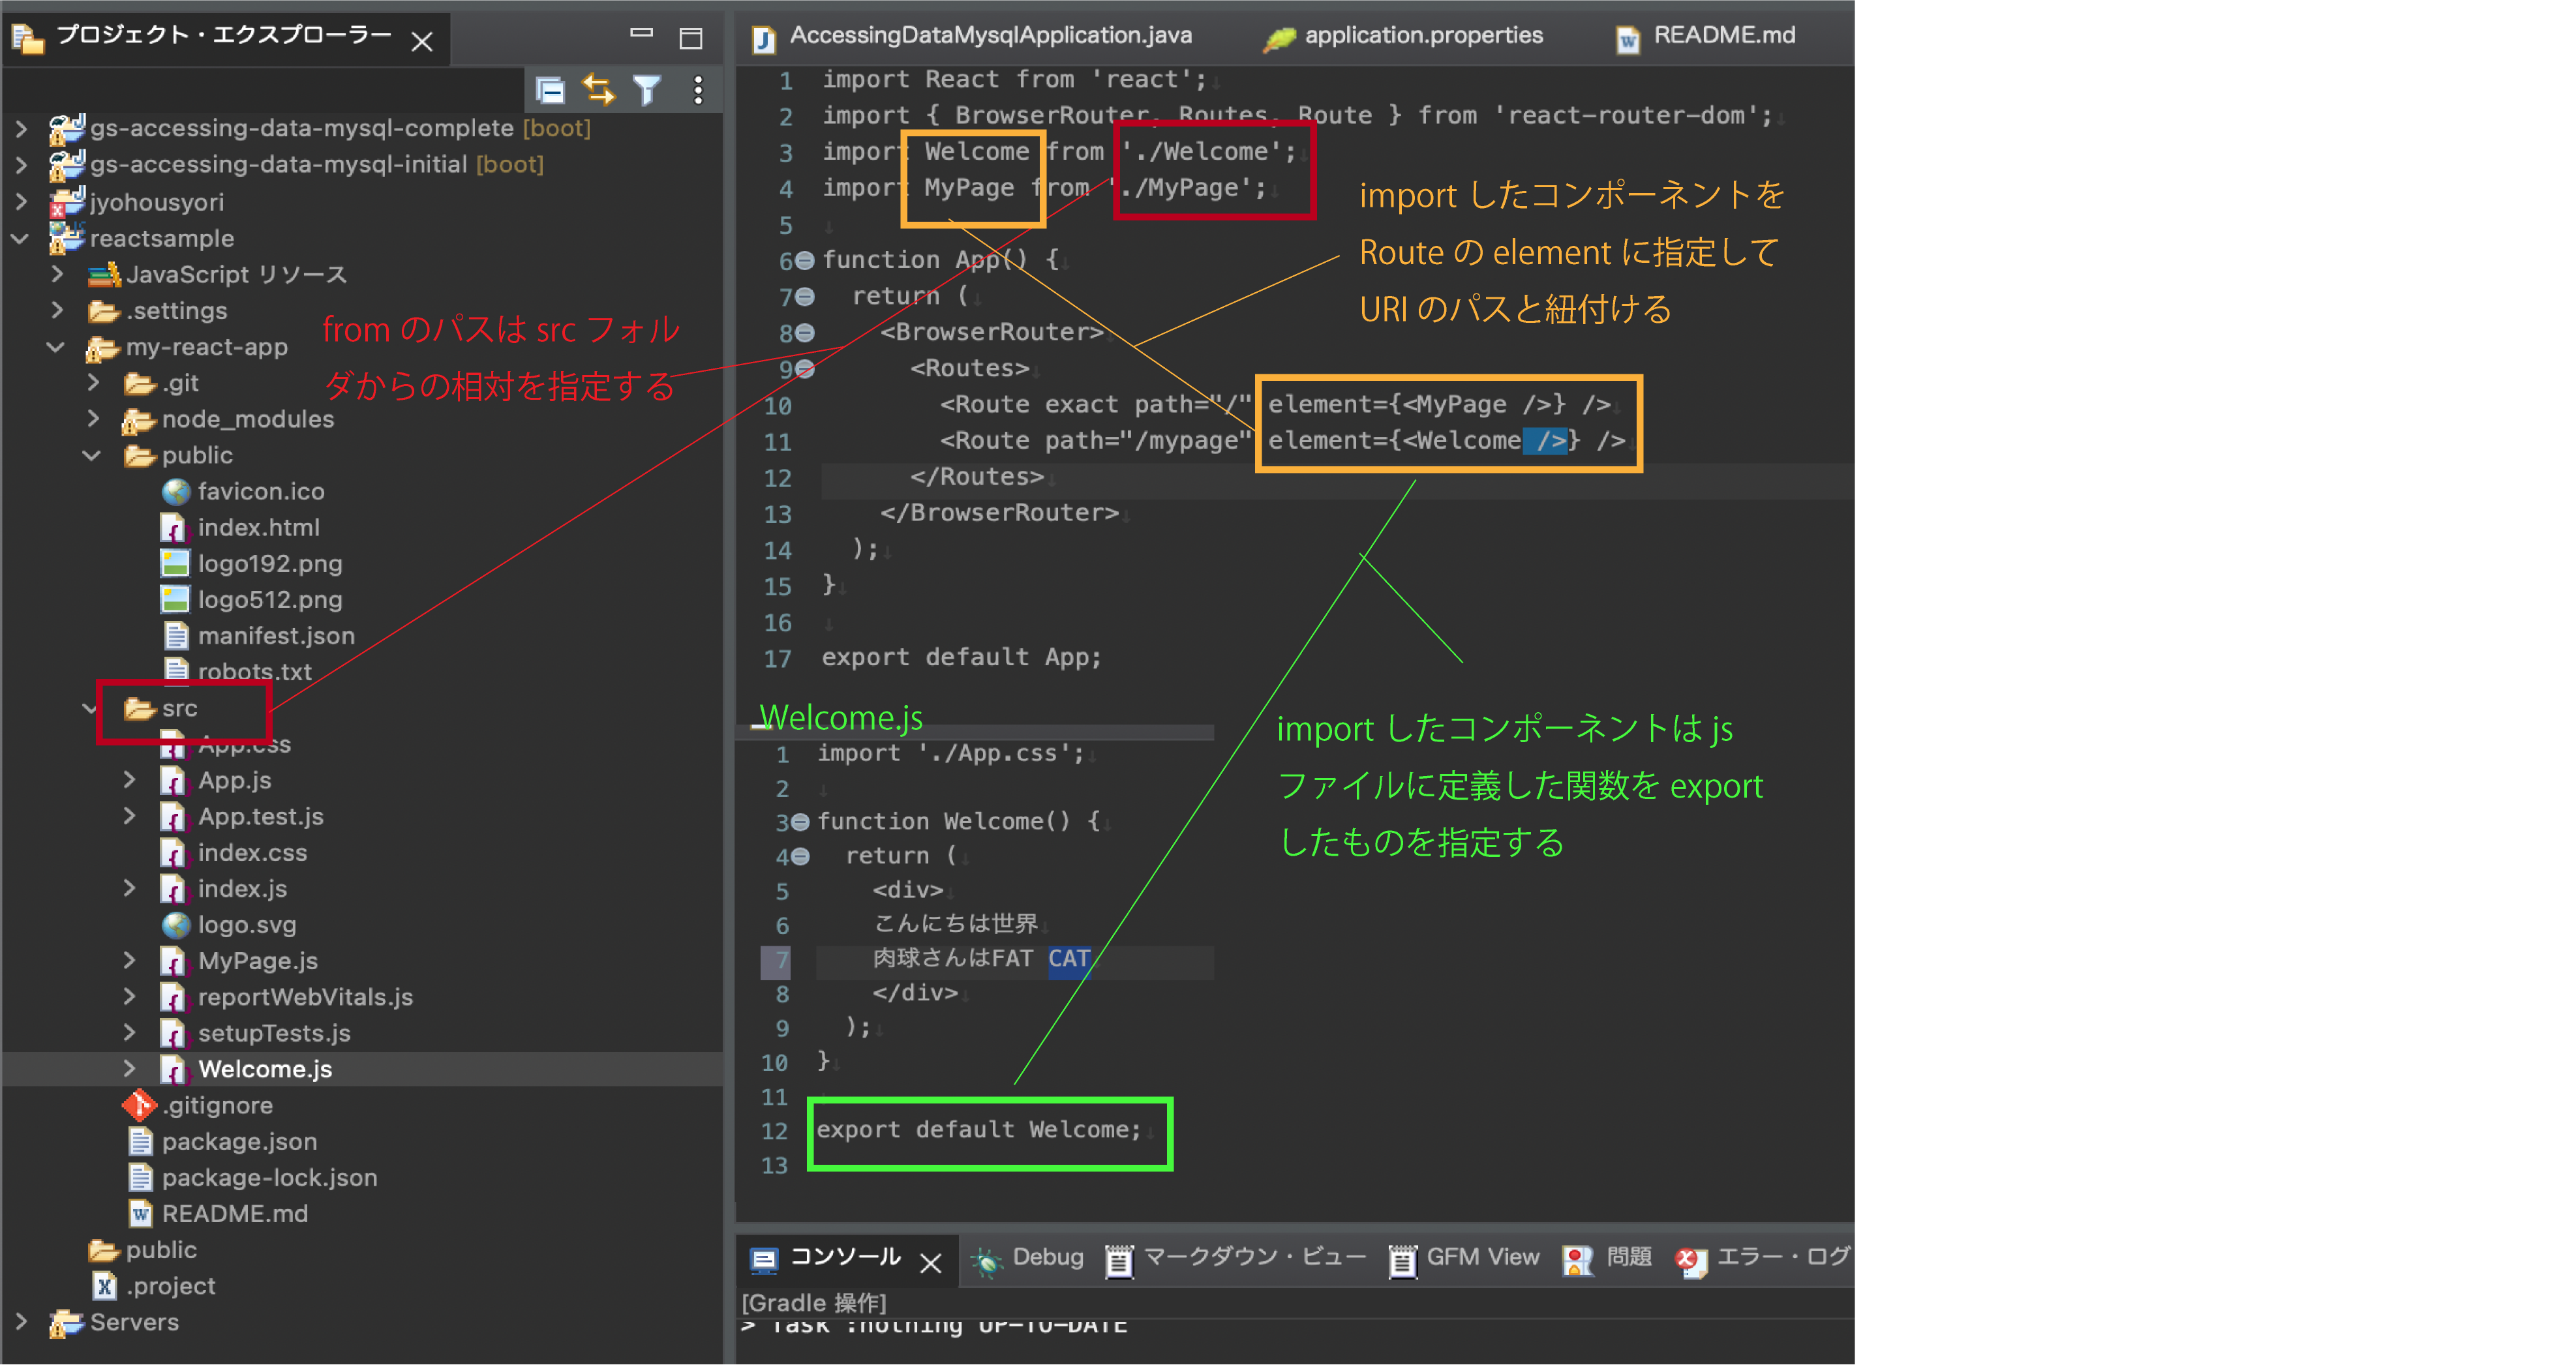Screen dimensions: 2576x1365
Task: Switch to the README.md editor tab
Action: click(1722, 36)
